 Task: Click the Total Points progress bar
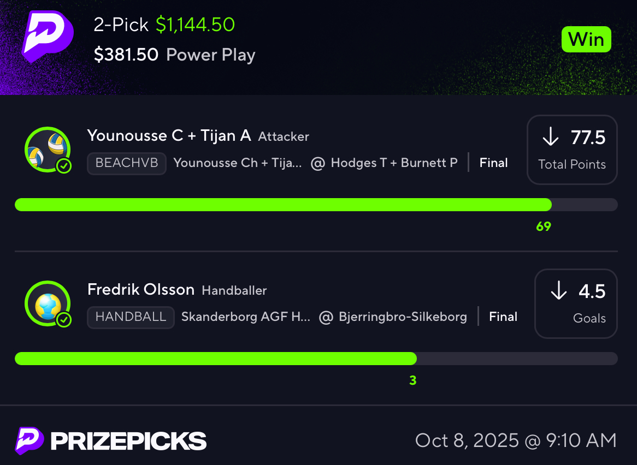316,205
